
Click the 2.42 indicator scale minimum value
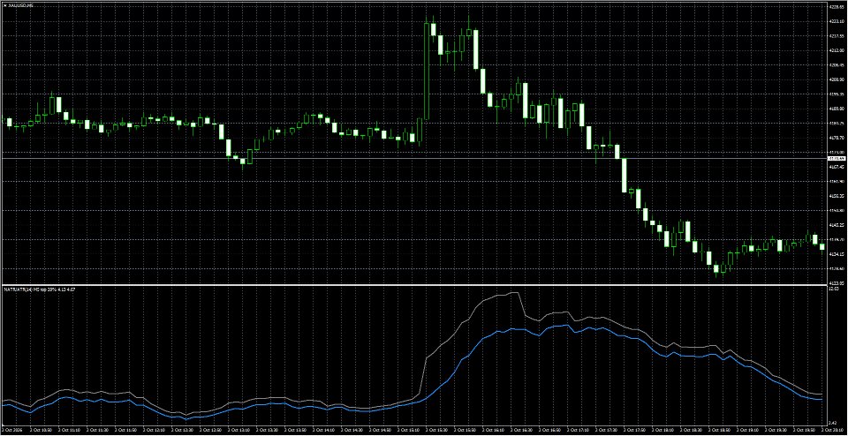pos(833,423)
